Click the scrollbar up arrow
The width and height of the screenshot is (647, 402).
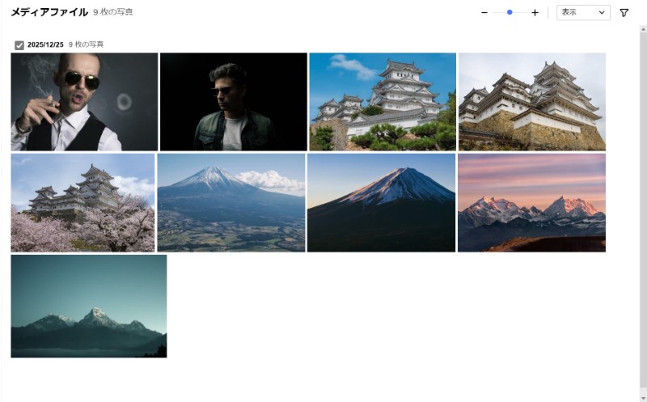[642, 29]
